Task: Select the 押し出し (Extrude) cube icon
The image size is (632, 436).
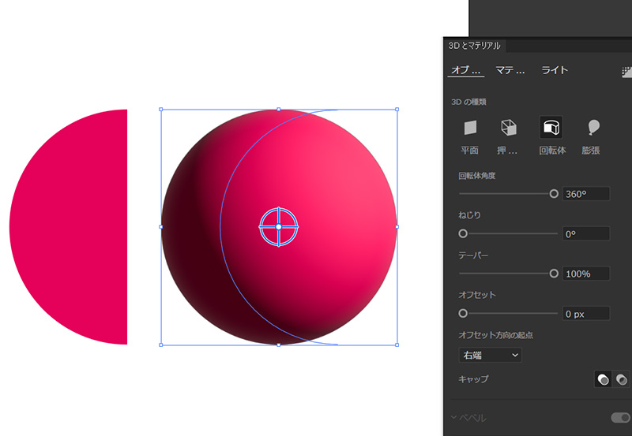Action: (x=508, y=128)
